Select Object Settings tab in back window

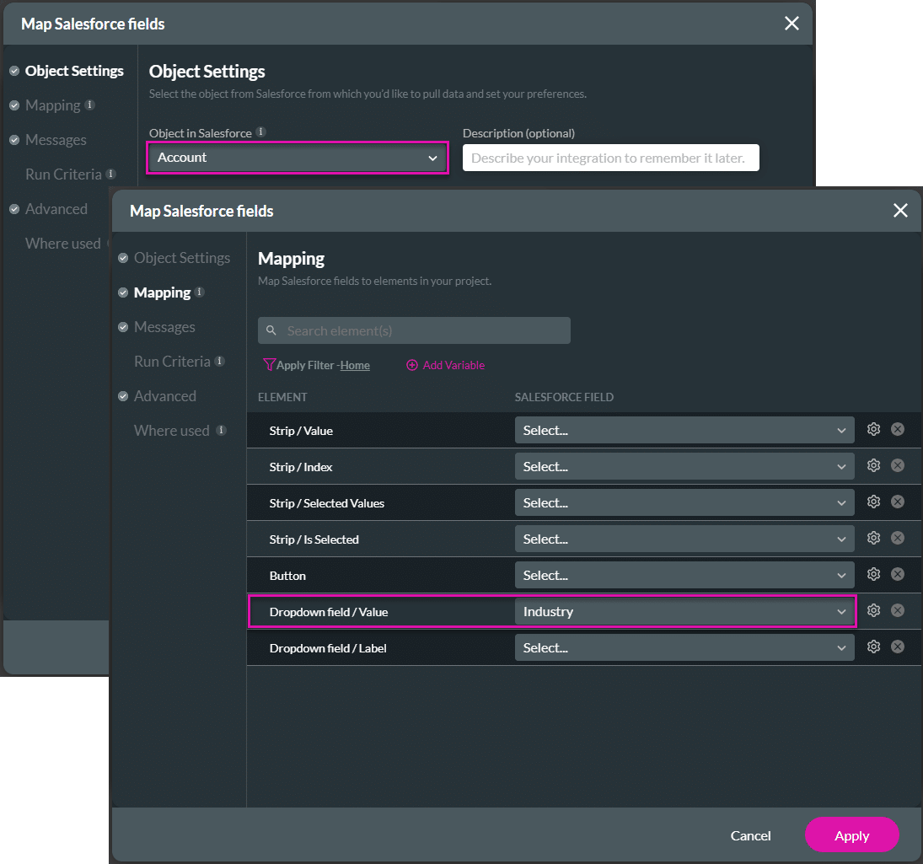tap(74, 71)
